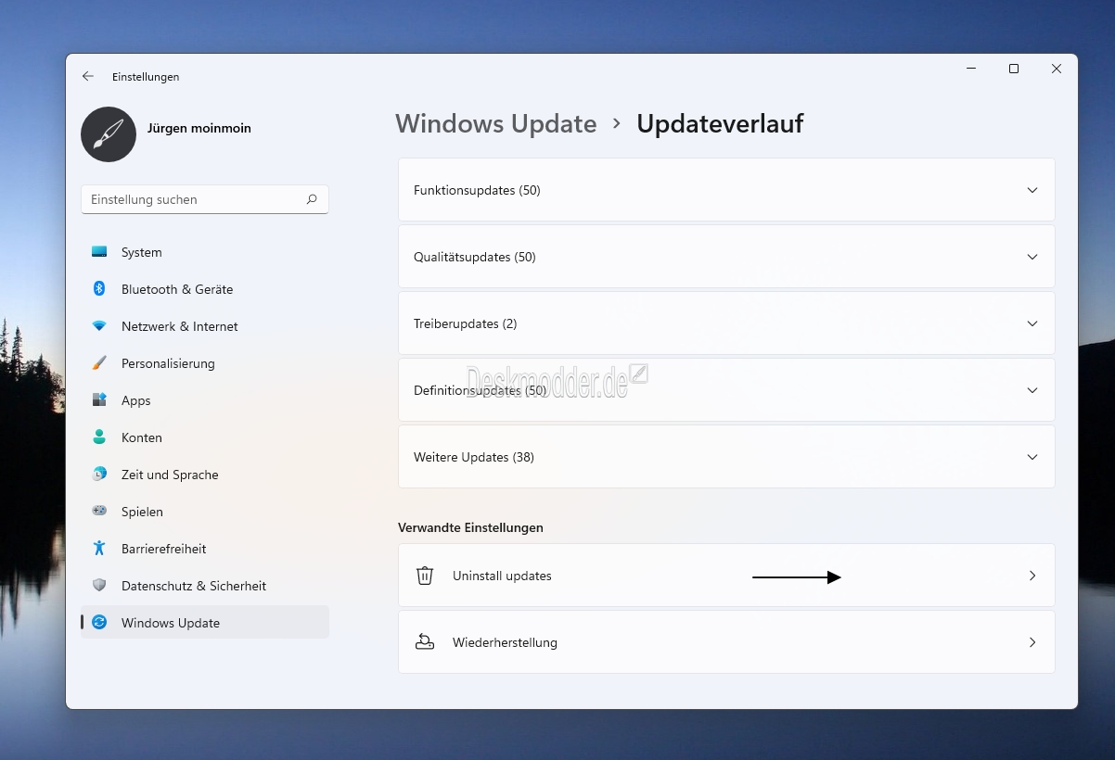
Task: Expand the Definitionsupdates (50) chevron
Action: click(1032, 390)
